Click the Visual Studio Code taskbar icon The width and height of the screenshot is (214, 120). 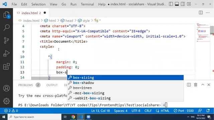81,117
